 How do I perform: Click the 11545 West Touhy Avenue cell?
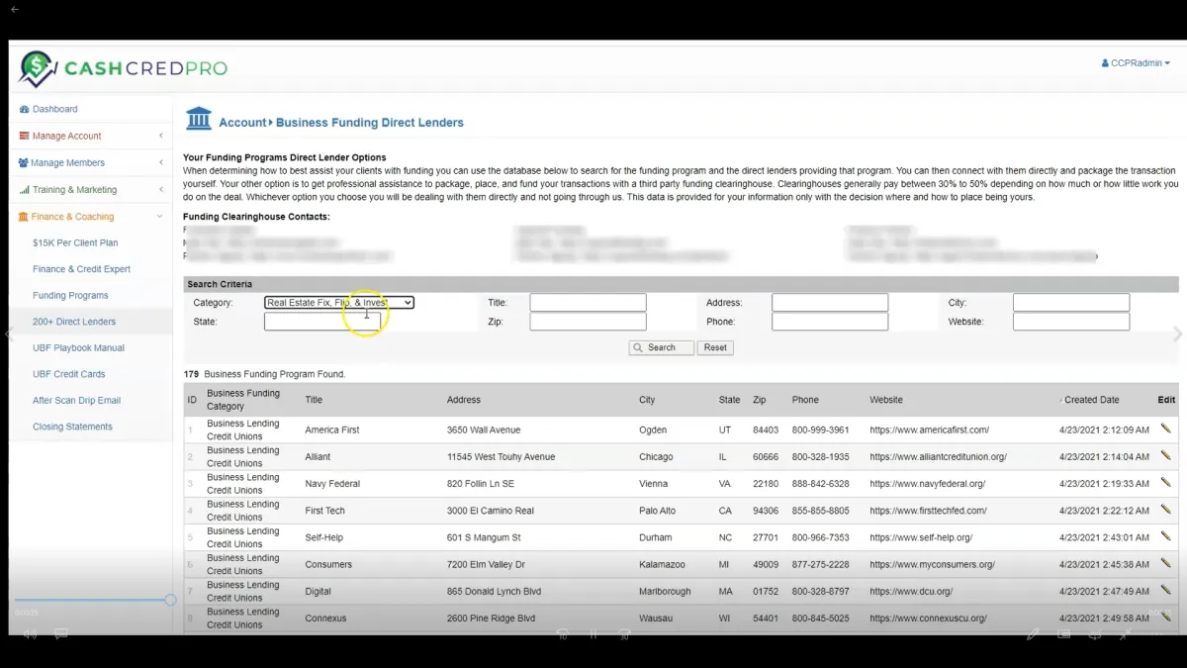tap(501, 457)
